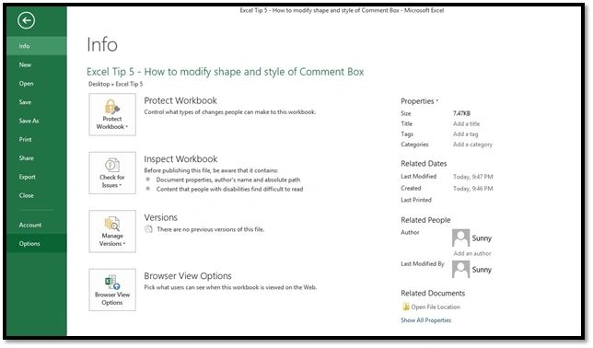Open Check for Issues dropdown
Viewport: 593px width, 348px height.
(112, 173)
